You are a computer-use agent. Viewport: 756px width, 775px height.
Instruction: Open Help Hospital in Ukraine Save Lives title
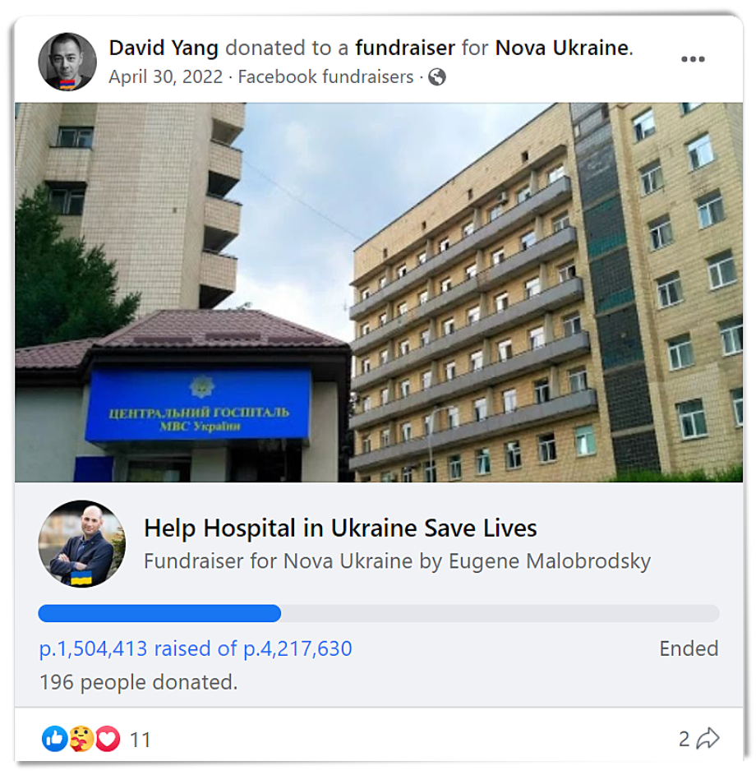click(x=340, y=528)
